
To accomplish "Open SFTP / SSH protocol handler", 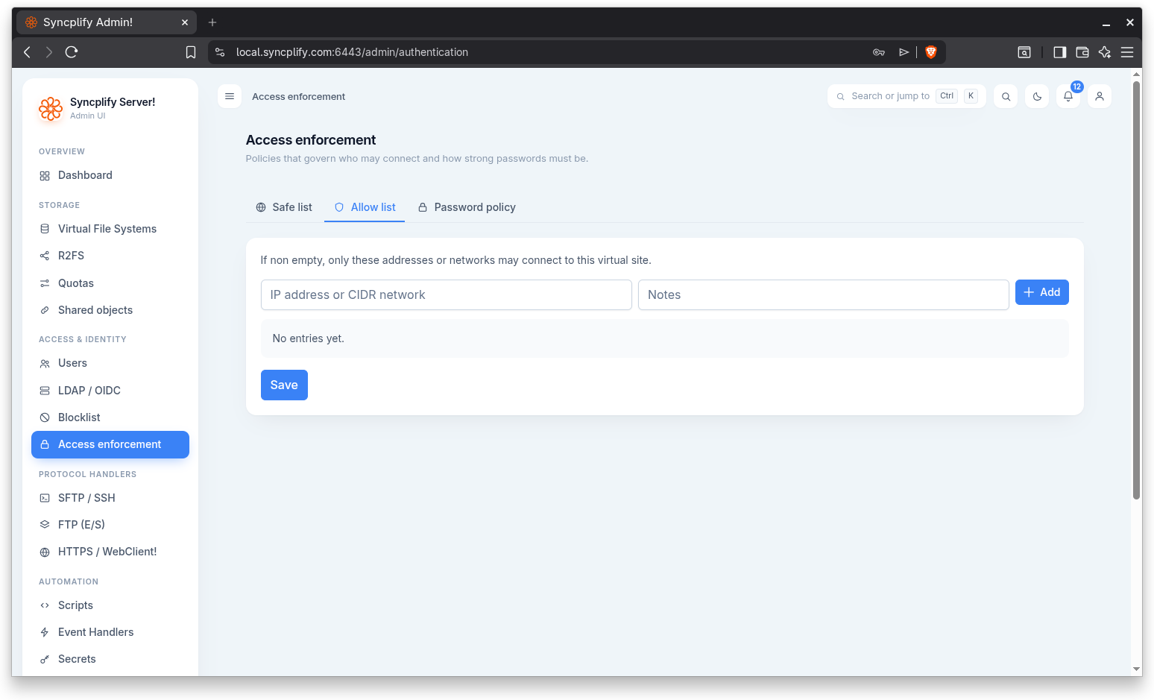I will click(110, 498).
